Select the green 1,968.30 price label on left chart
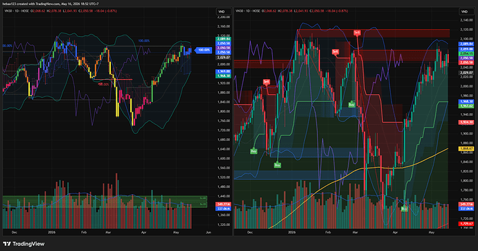This screenshot has width=478, height=251. [x=224, y=76]
